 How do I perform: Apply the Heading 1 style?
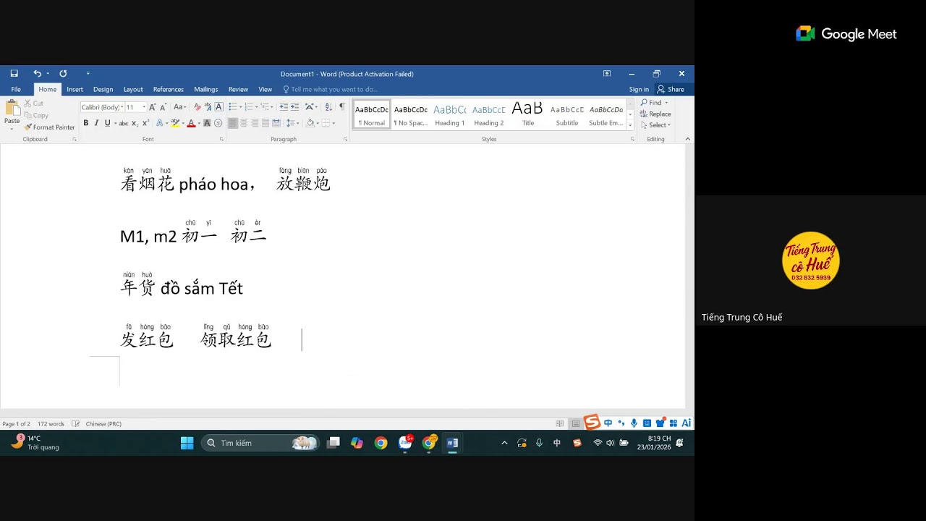(449, 114)
